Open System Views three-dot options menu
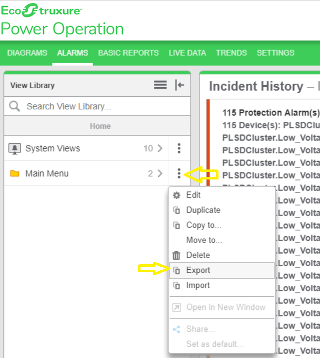The height and width of the screenshot is (358, 320). pyautogui.click(x=179, y=148)
